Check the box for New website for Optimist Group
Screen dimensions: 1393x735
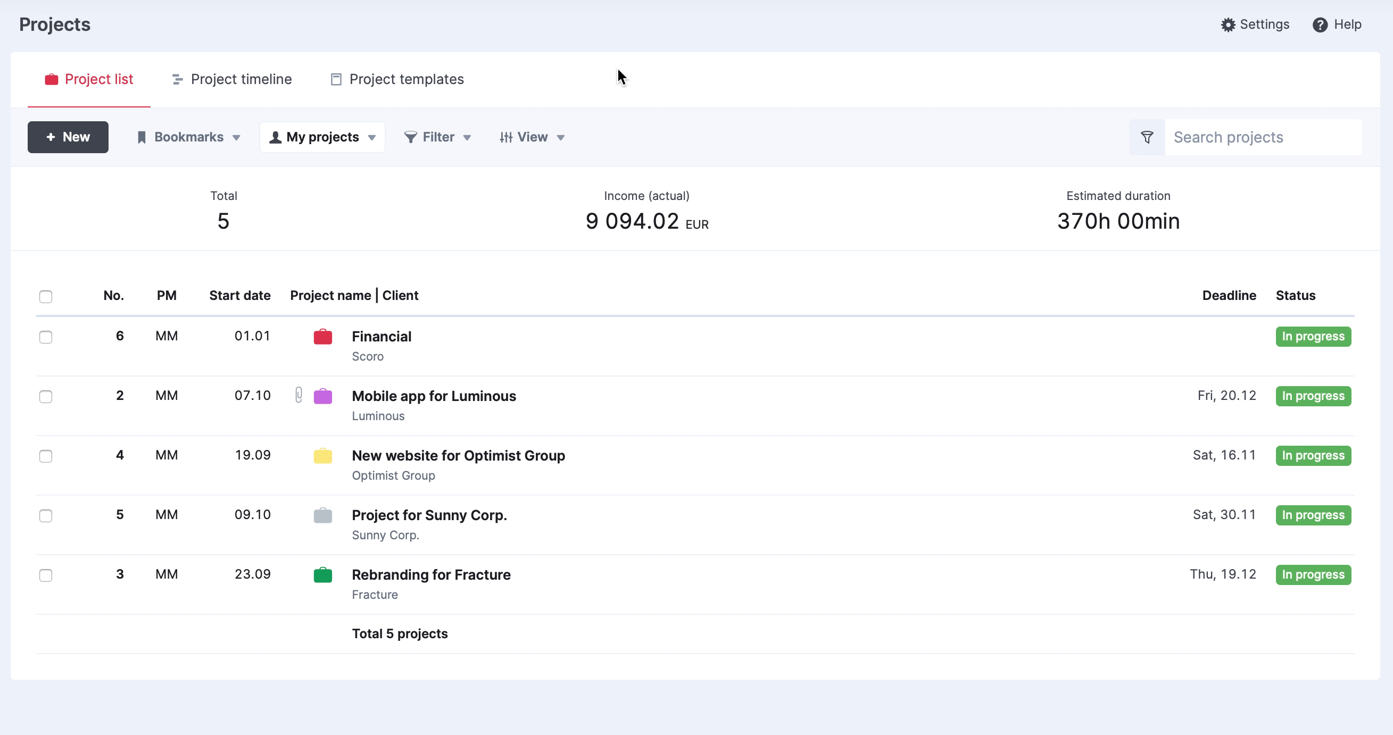point(46,456)
